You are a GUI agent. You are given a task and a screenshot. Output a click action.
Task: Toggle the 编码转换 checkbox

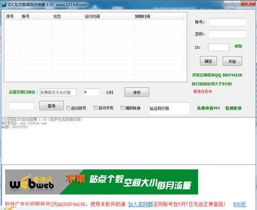coord(122,108)
